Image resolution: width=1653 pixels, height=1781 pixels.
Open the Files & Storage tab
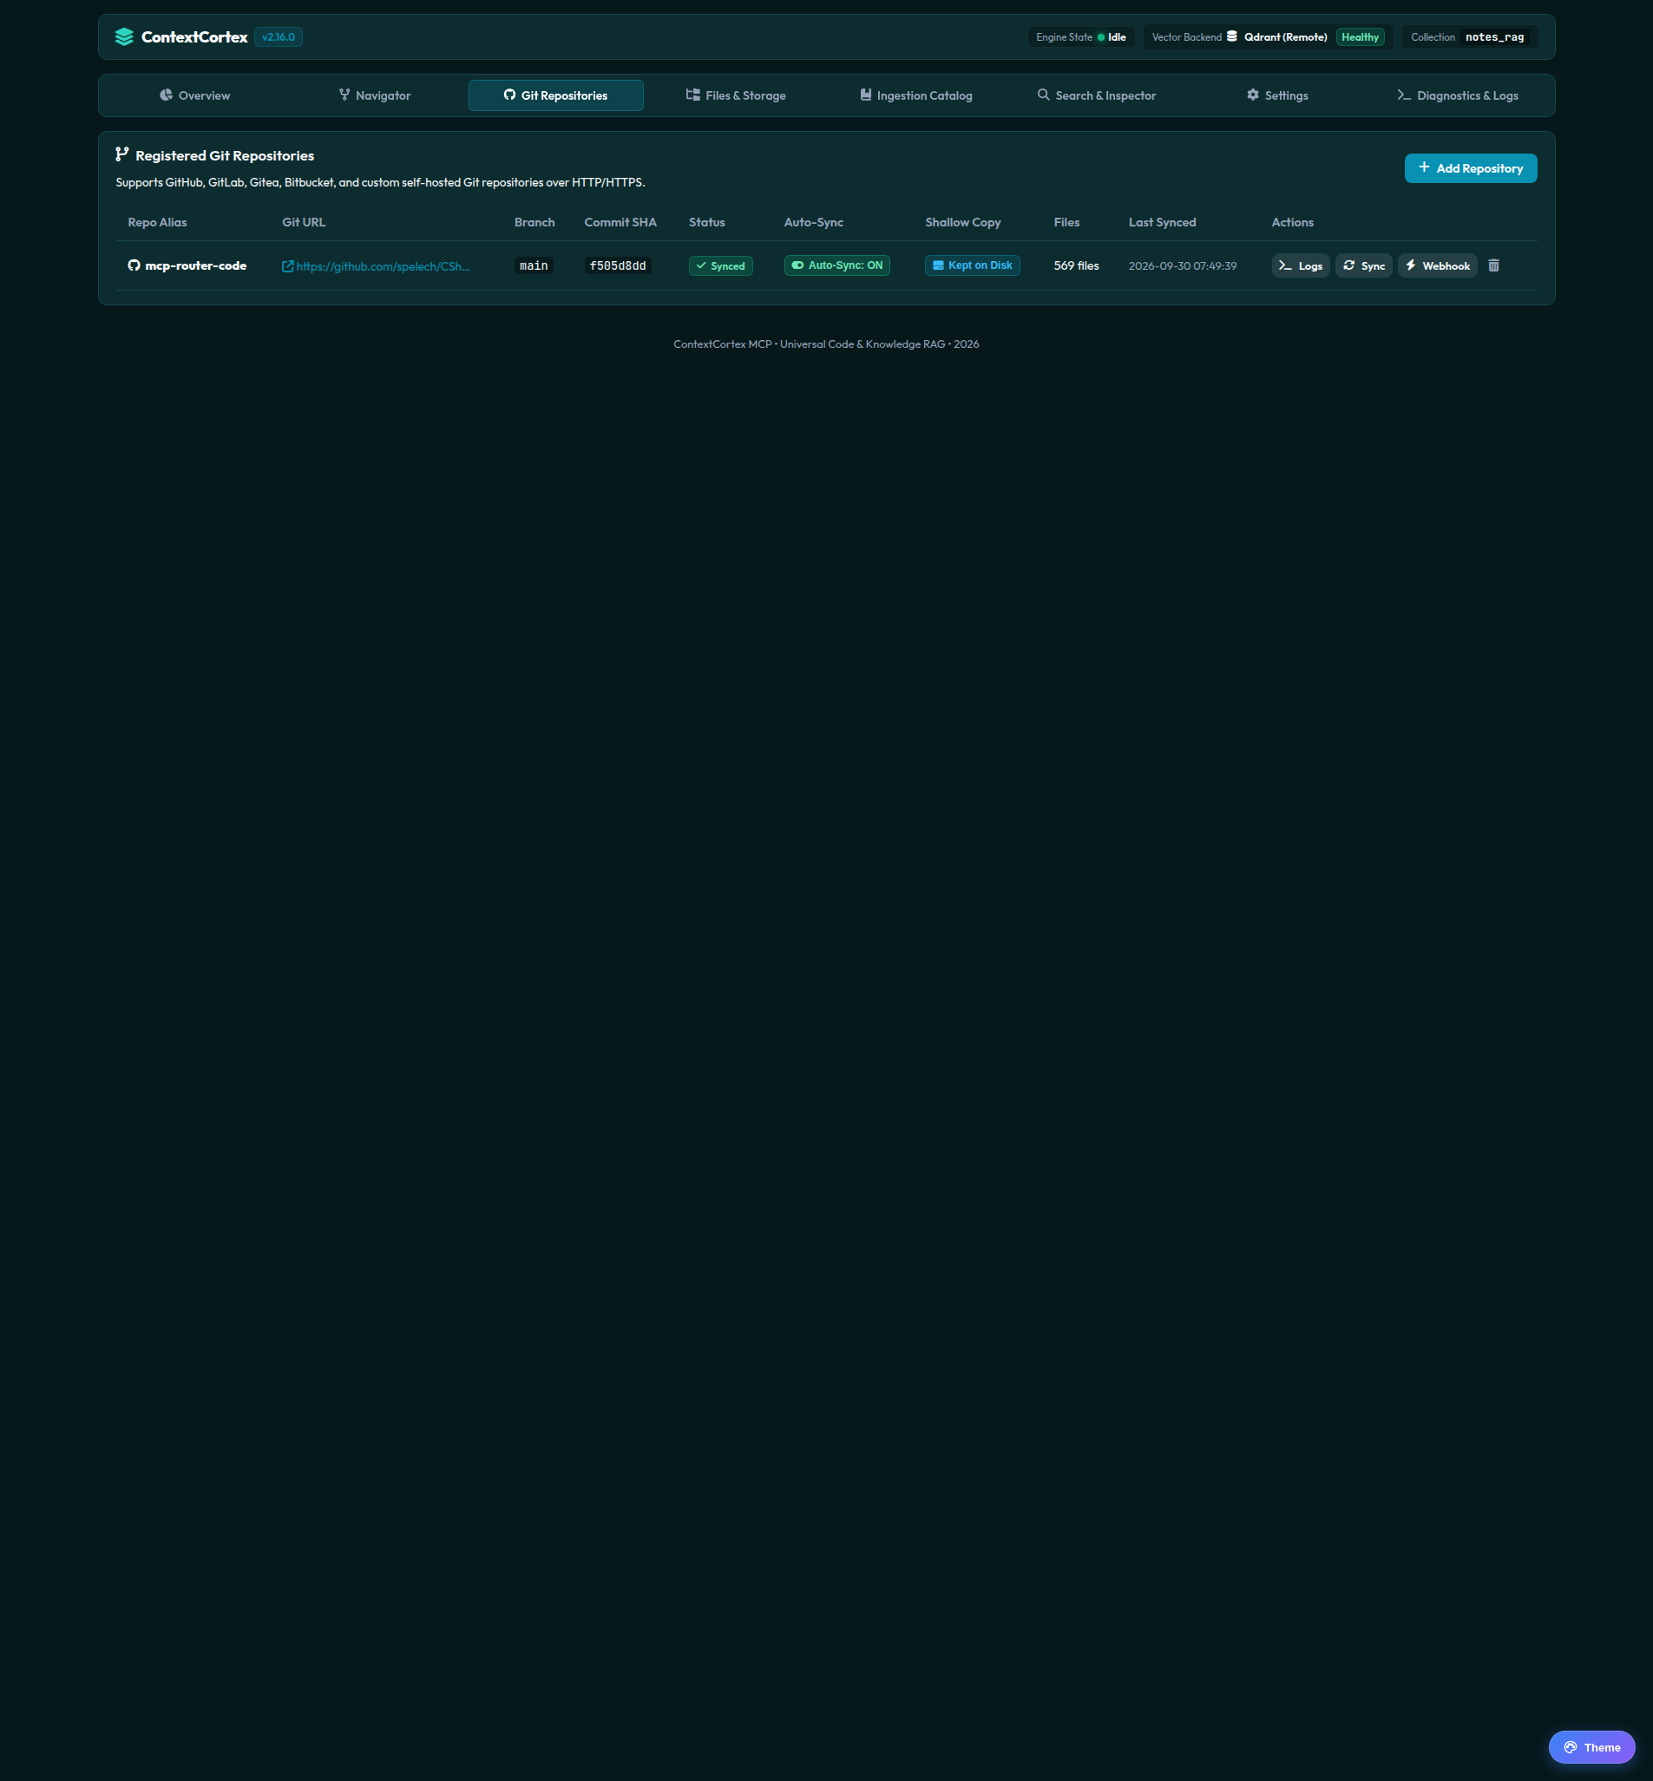point(735,95)
